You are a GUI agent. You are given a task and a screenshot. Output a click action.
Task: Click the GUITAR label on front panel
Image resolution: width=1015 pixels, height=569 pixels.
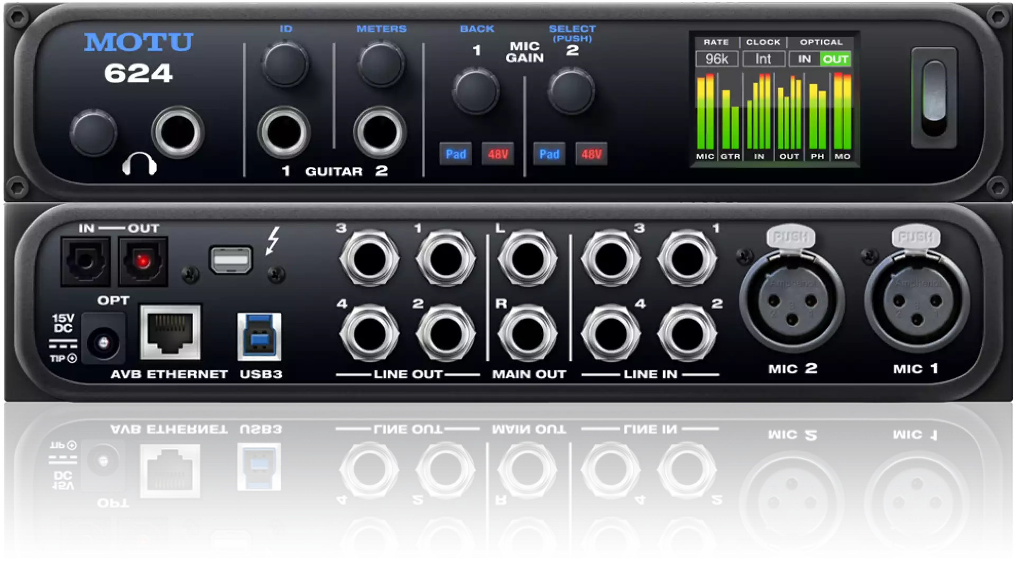(x=334, y=172)
